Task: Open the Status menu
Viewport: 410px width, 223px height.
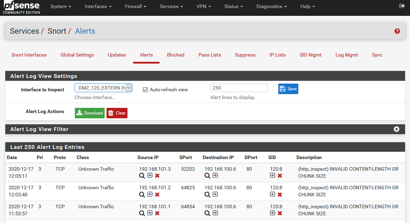Action: tap(234, 7)
